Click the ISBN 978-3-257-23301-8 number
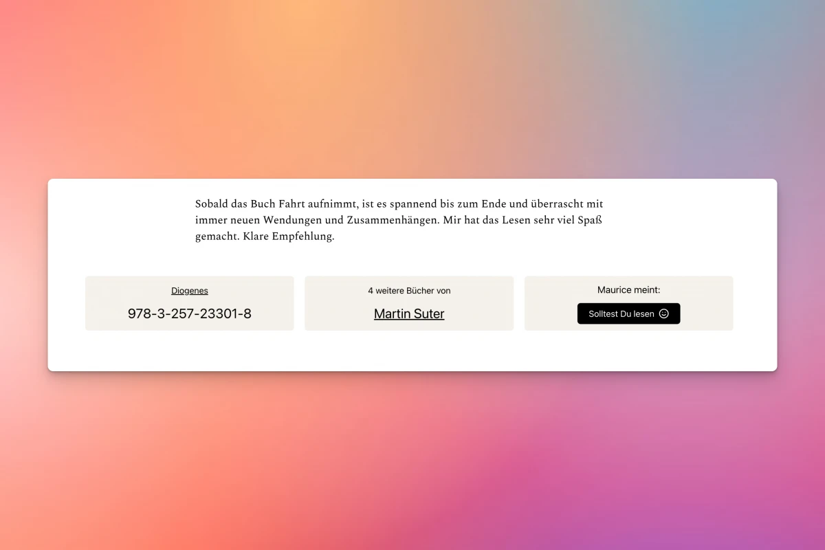Viewport: 825px width, 550px height. point(190,313)
